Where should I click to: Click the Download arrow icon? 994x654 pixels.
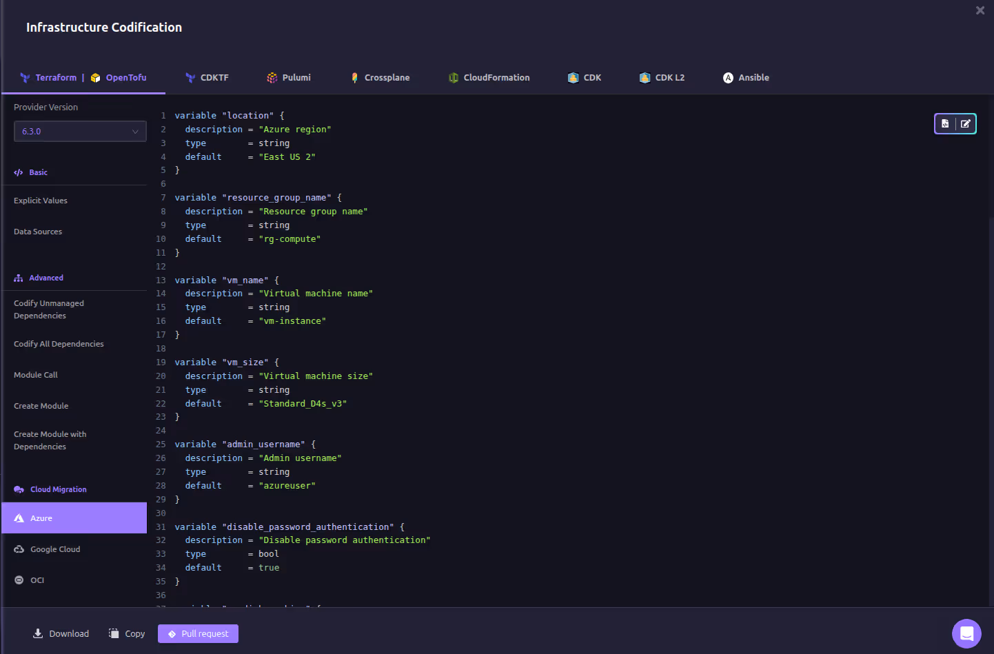click(38, 633)
